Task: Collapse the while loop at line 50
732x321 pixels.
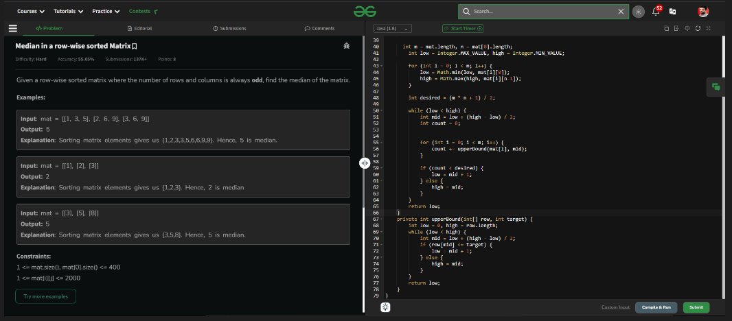Action: (382, 110)
